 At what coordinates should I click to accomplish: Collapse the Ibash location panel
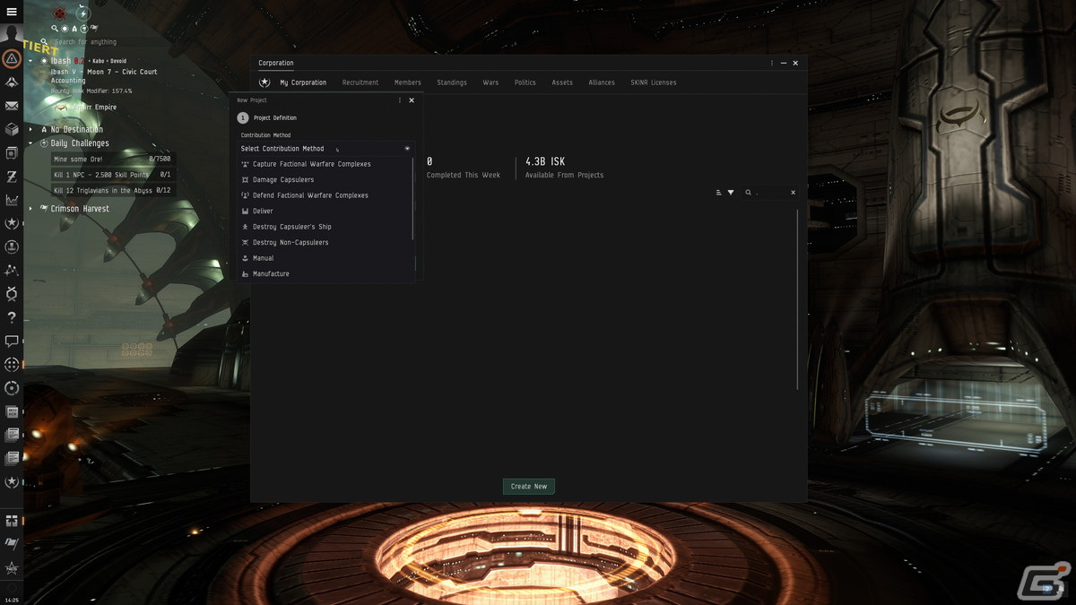click(x=31, y=61)
